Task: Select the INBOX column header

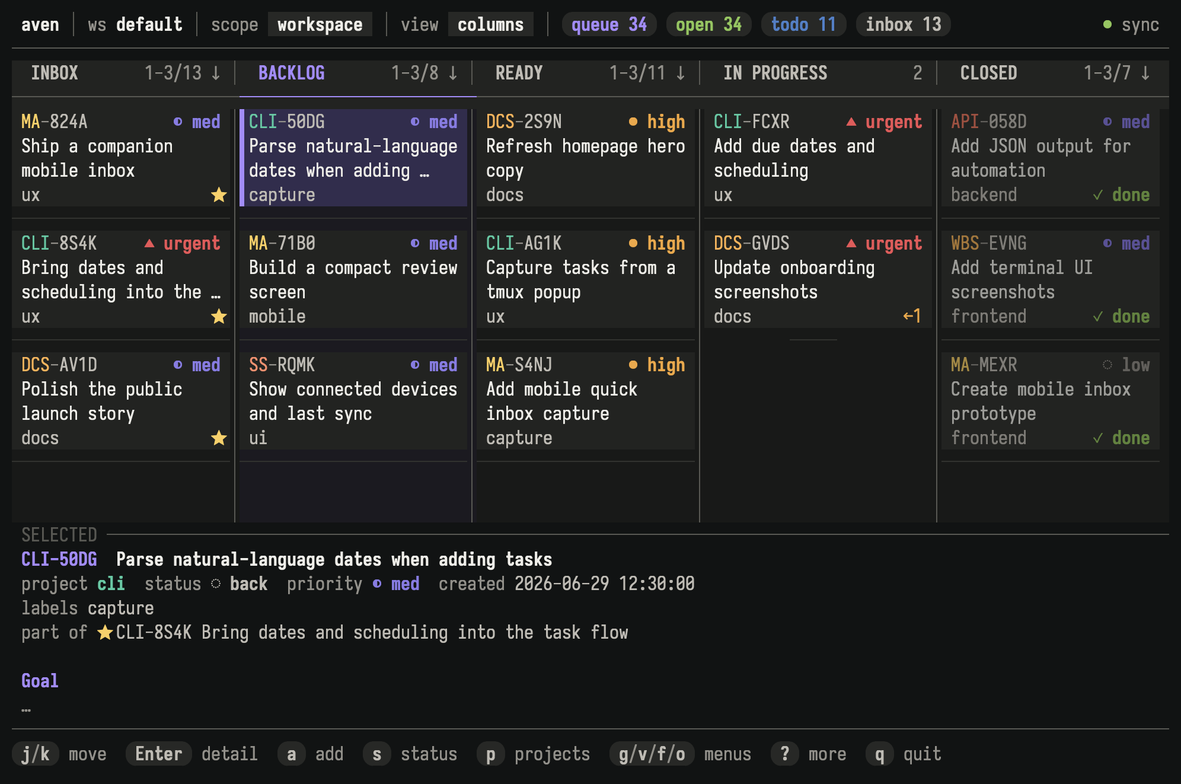Action: [55, 73]
